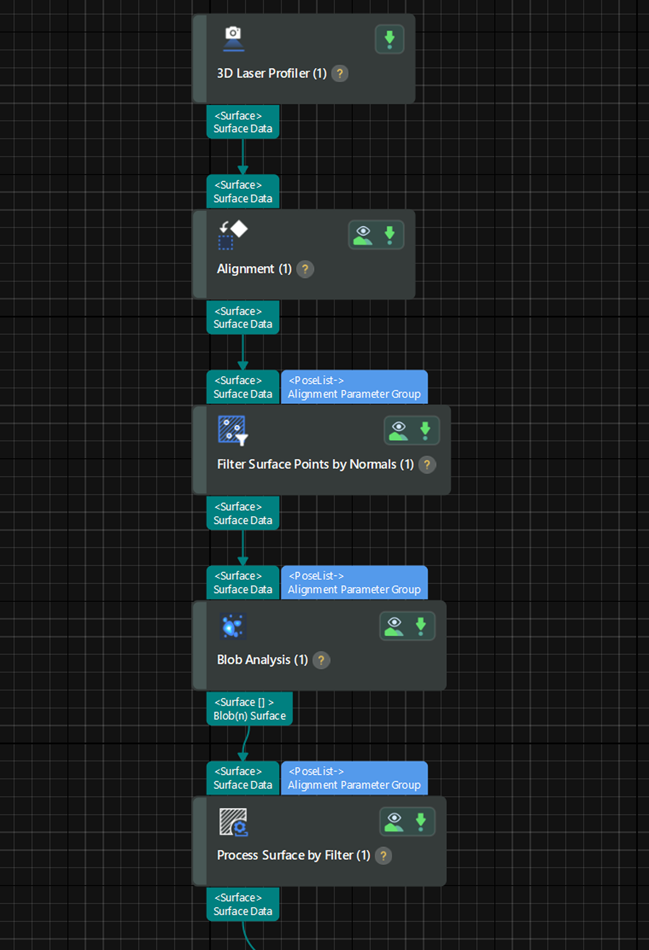649x950 pixels.
Task: Toggle visualization eye on Alignment (1)
Action: coord(363,235)
